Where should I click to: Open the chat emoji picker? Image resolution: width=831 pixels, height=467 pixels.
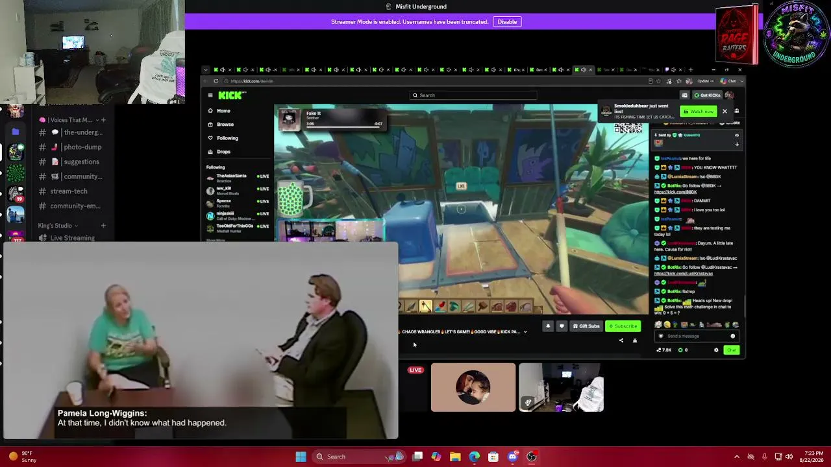(733, 336)
